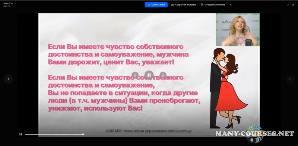Click the dancing couple illustration in the video
This screenshot has height=146, width=298.
tap(227, 88)
